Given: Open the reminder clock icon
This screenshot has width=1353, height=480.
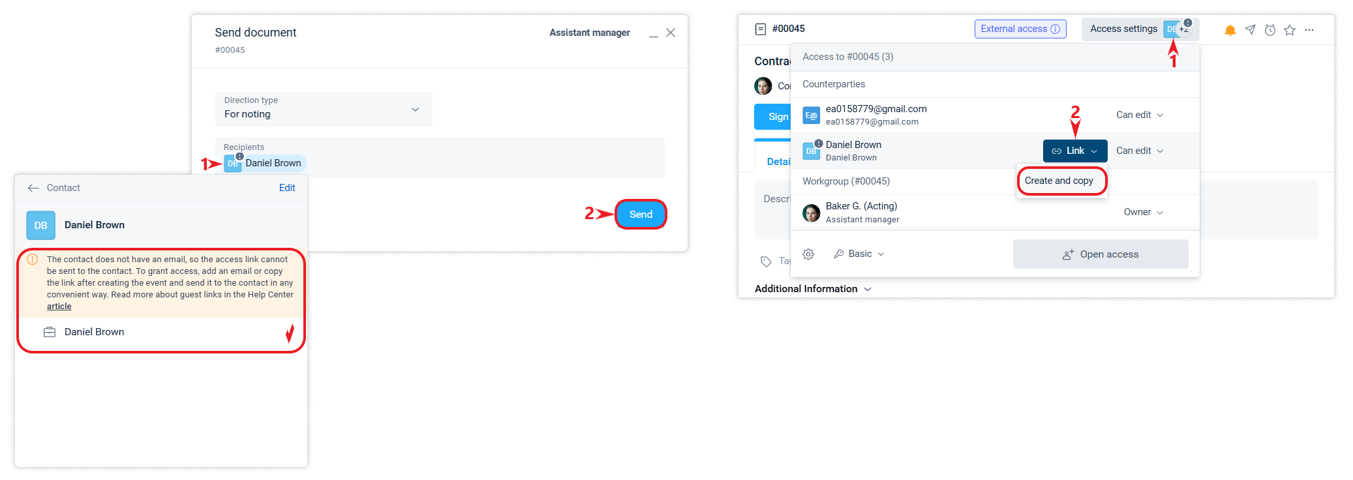Looking at the screenshot, I should (1269, 30).
